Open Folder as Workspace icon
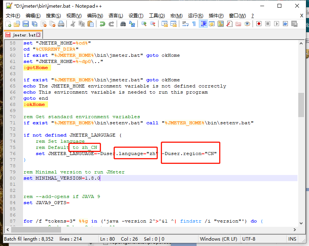 tap(238, 24)
